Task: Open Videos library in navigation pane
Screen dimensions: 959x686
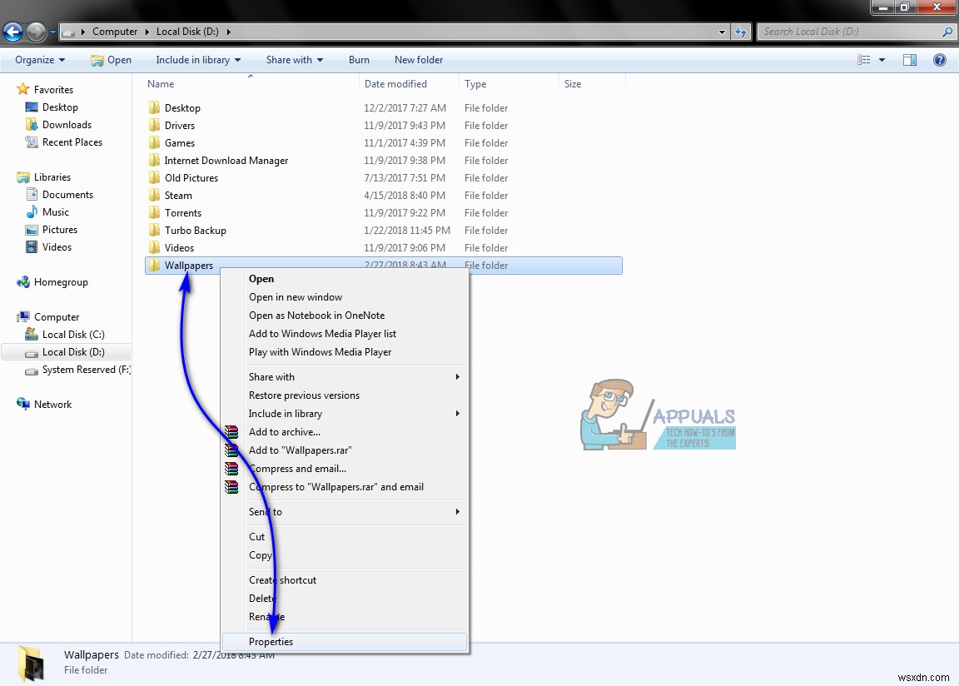Action: pos(57,247)
